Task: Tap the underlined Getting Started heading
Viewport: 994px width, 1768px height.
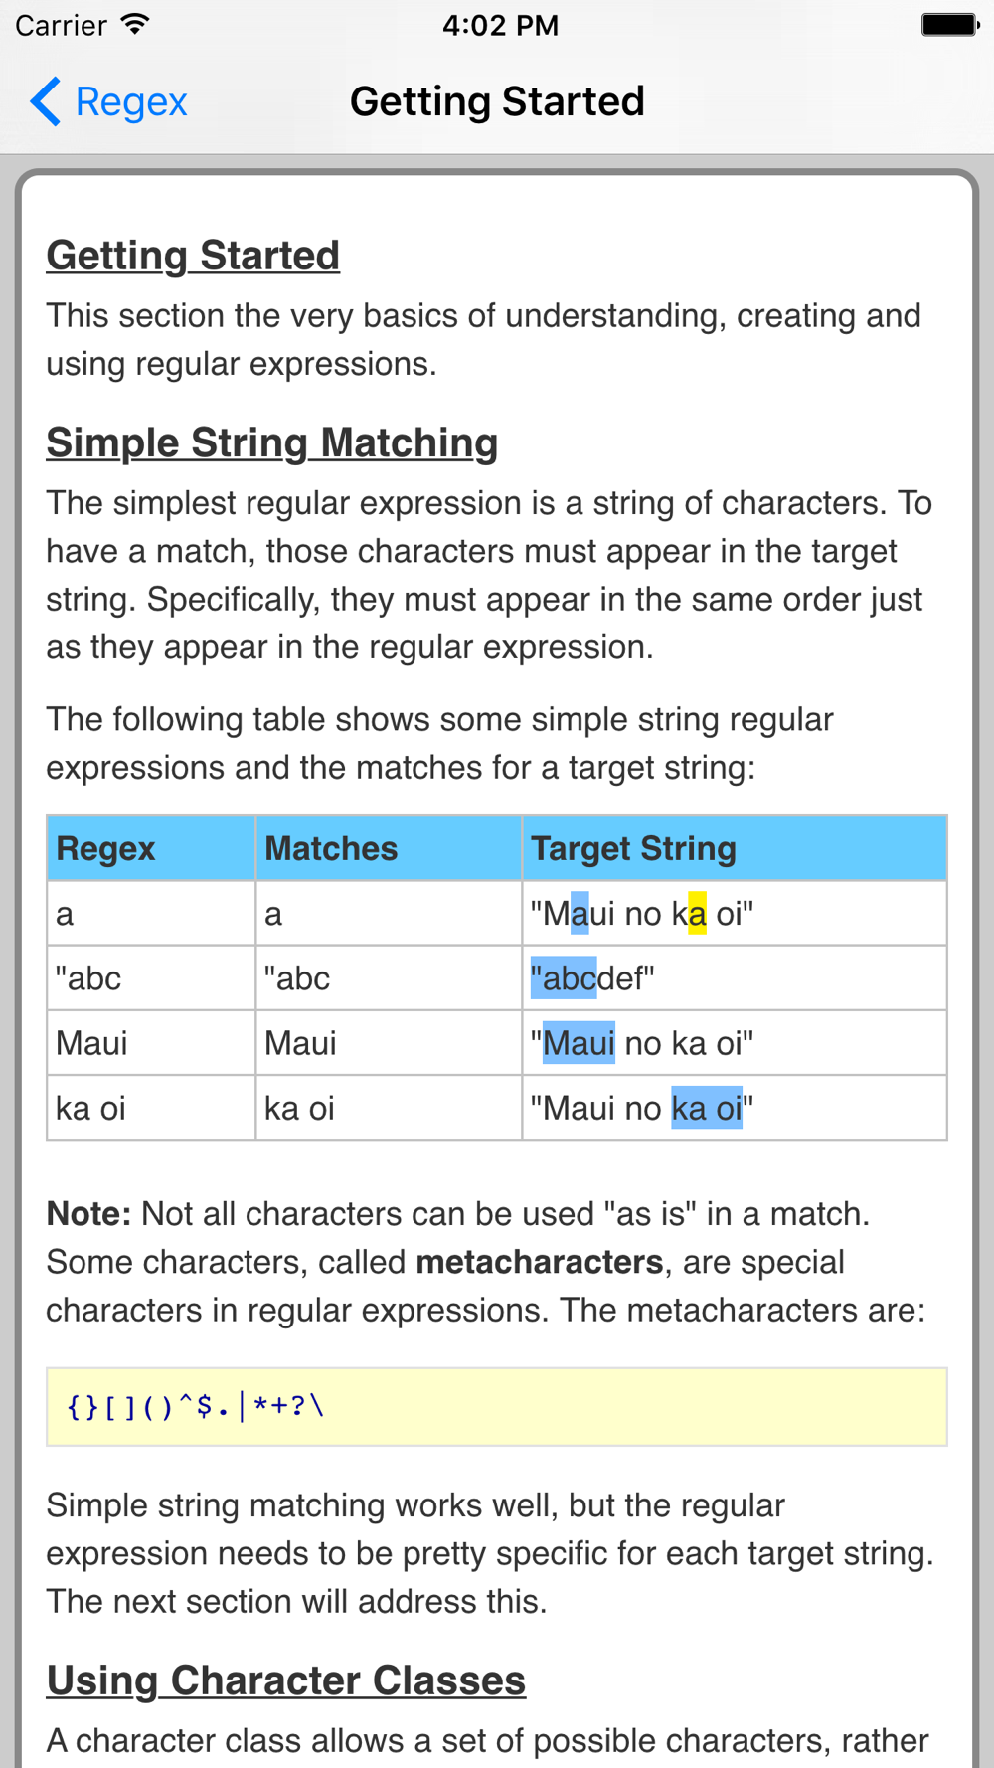Action: (193, 256)
